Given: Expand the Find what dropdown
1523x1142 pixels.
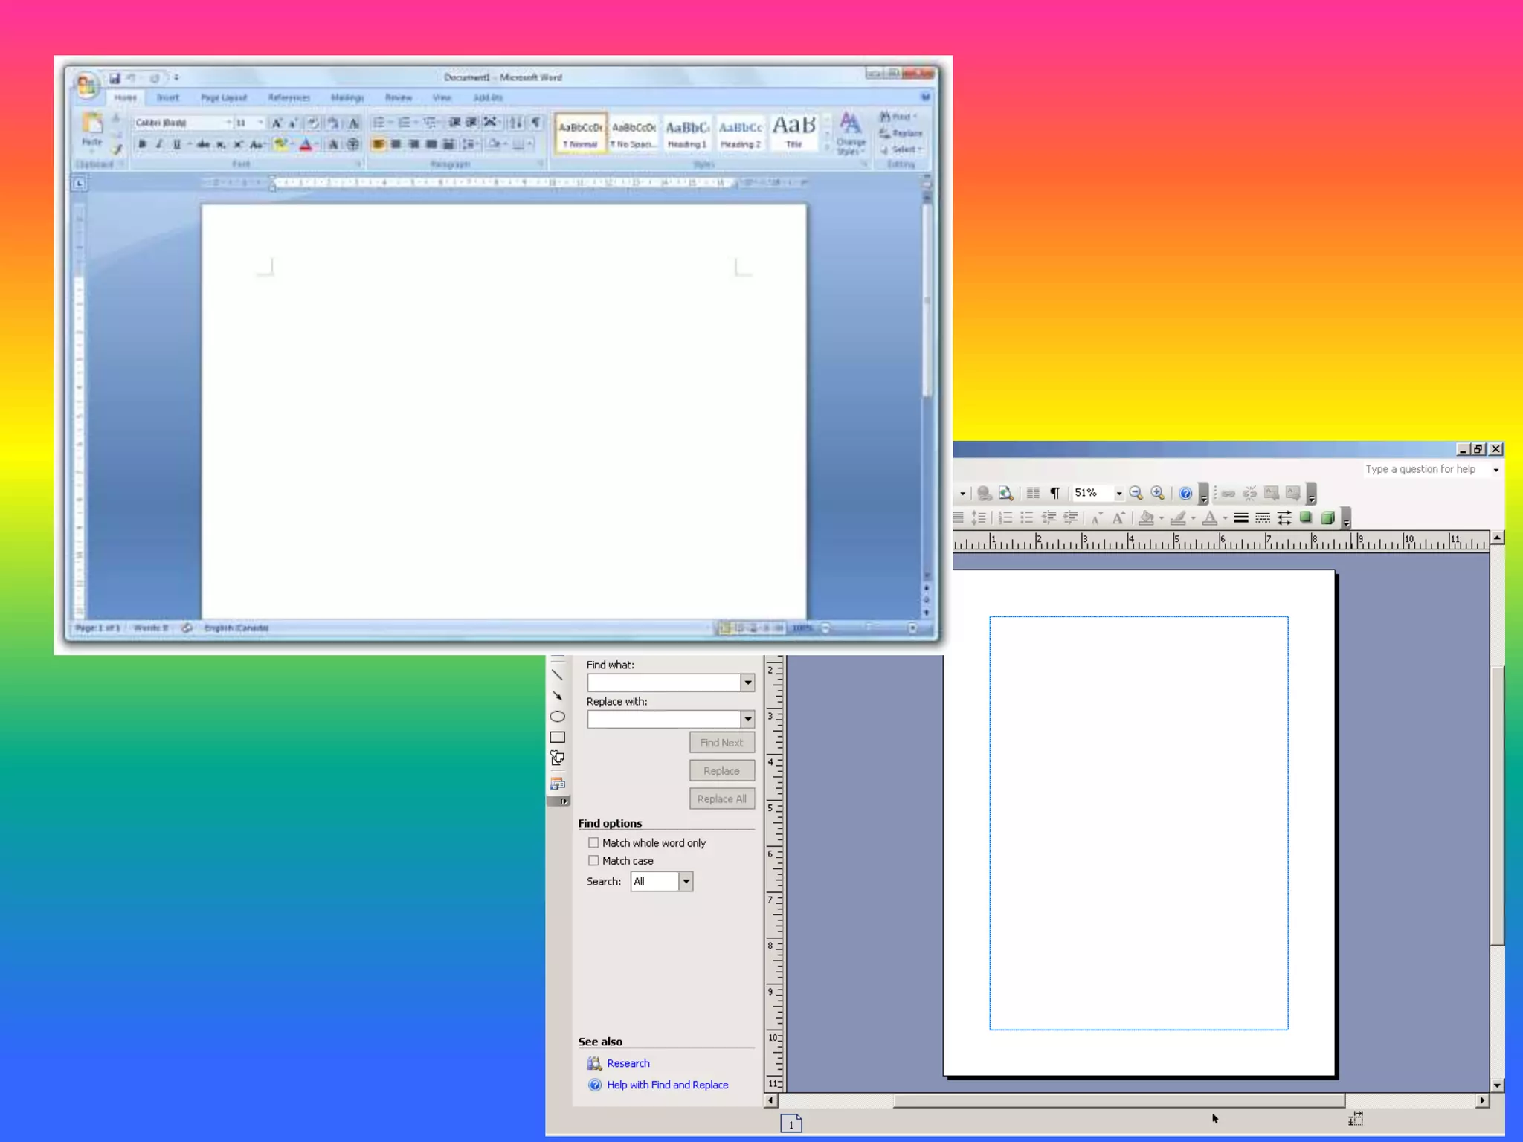Looking at the screenshot, I should (x=747, y=683).
